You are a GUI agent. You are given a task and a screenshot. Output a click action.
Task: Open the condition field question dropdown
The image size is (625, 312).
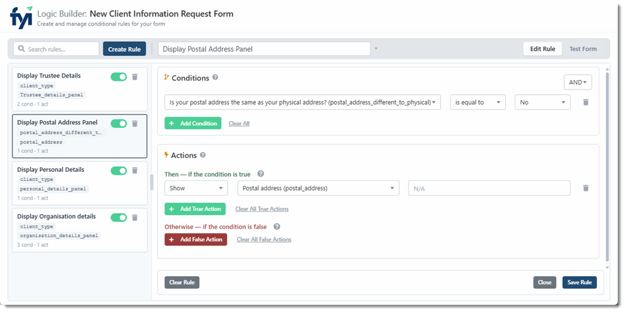click(x=302, y=103)
